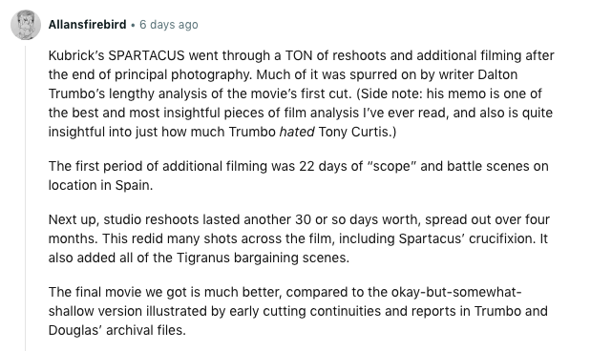Click the word 'SPARTACUS' in first paragraph
Viewport: 591px width, 351px height.
[146, 55]
